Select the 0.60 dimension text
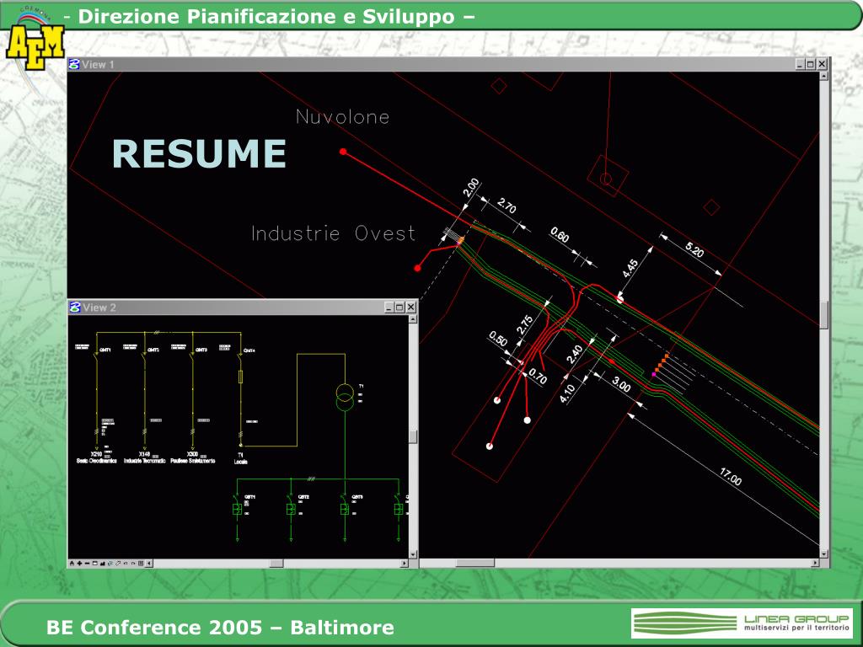Screen dimensions: 863x647 [x=560, y=235]
